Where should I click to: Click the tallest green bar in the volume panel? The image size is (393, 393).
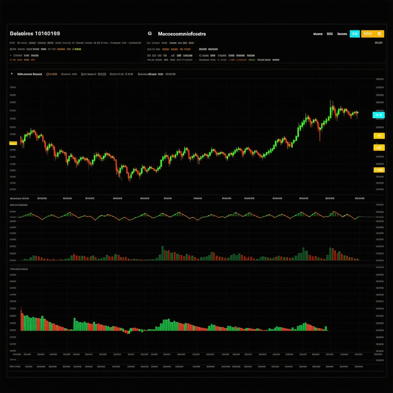click(162, 253)
